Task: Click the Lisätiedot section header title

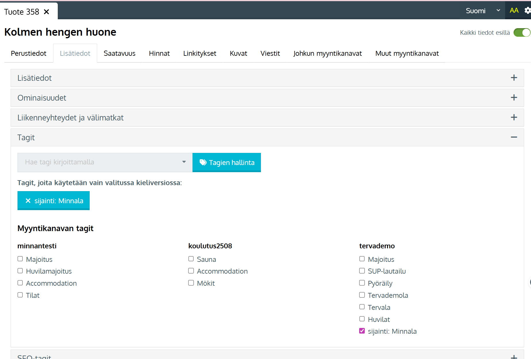Action: click(34, 78)
